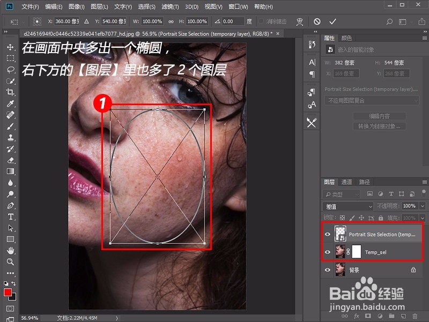The height and width of the screenshot is (322, 429).
Task: Select the History Brush tool
Action: tap(10, 149)
